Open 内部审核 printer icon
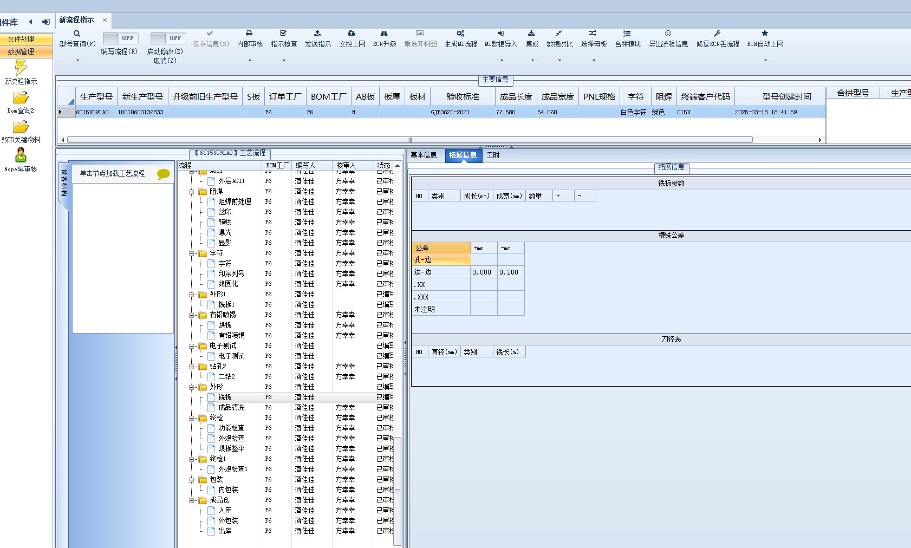 pyautogui.click(x=249, y=34)
